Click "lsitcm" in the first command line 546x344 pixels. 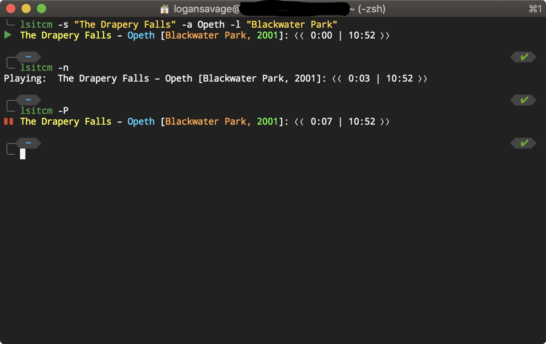point(37,25)
